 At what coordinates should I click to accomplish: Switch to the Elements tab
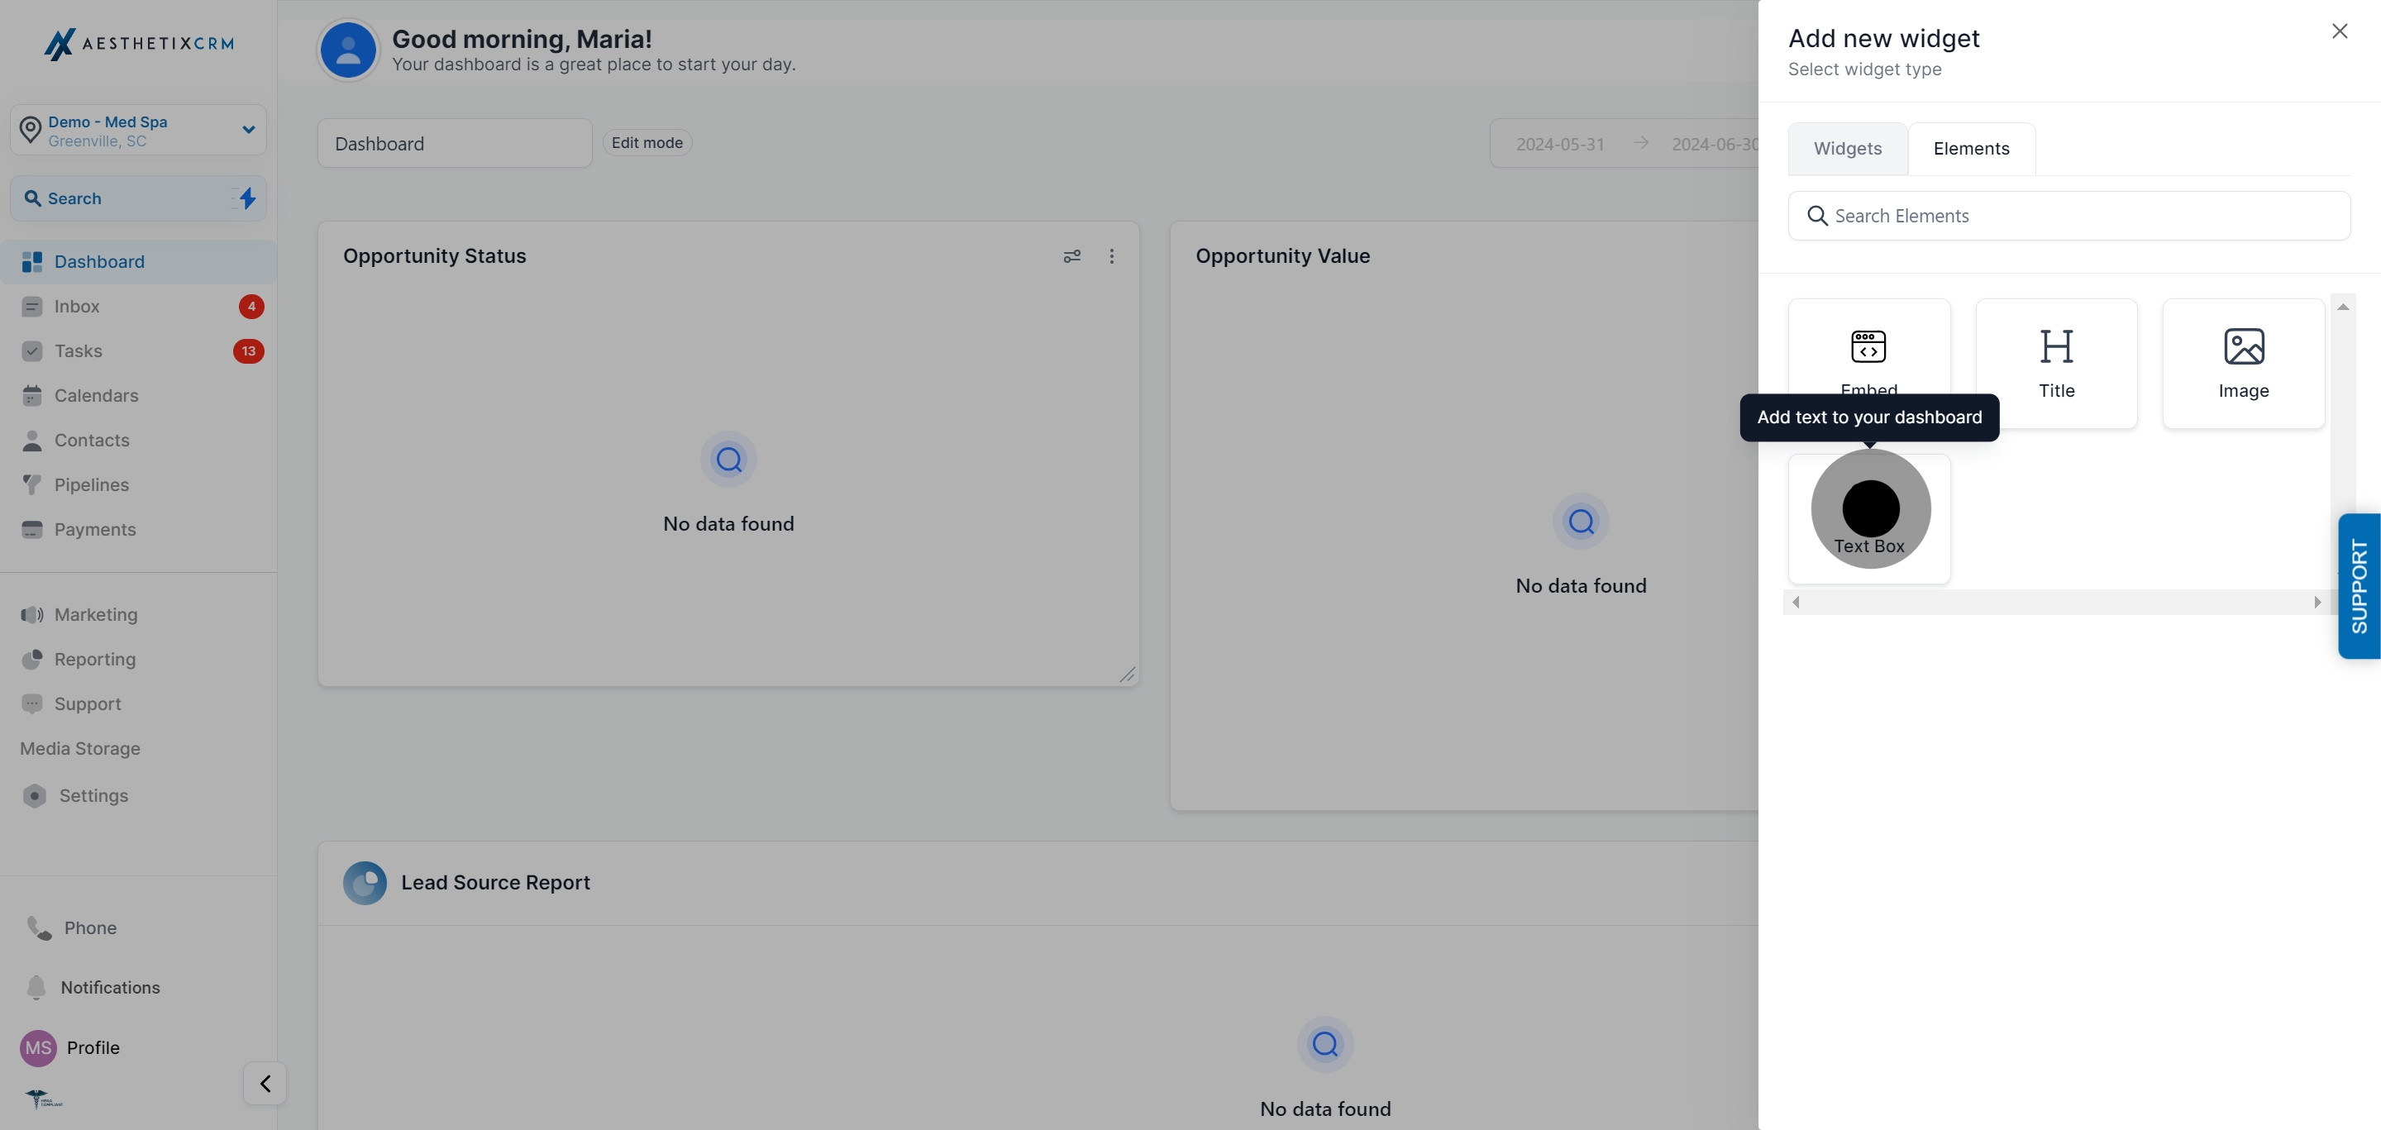click(x=1971, y=149)
